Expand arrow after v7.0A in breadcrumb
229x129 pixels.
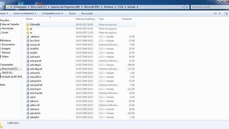(125, 7)
